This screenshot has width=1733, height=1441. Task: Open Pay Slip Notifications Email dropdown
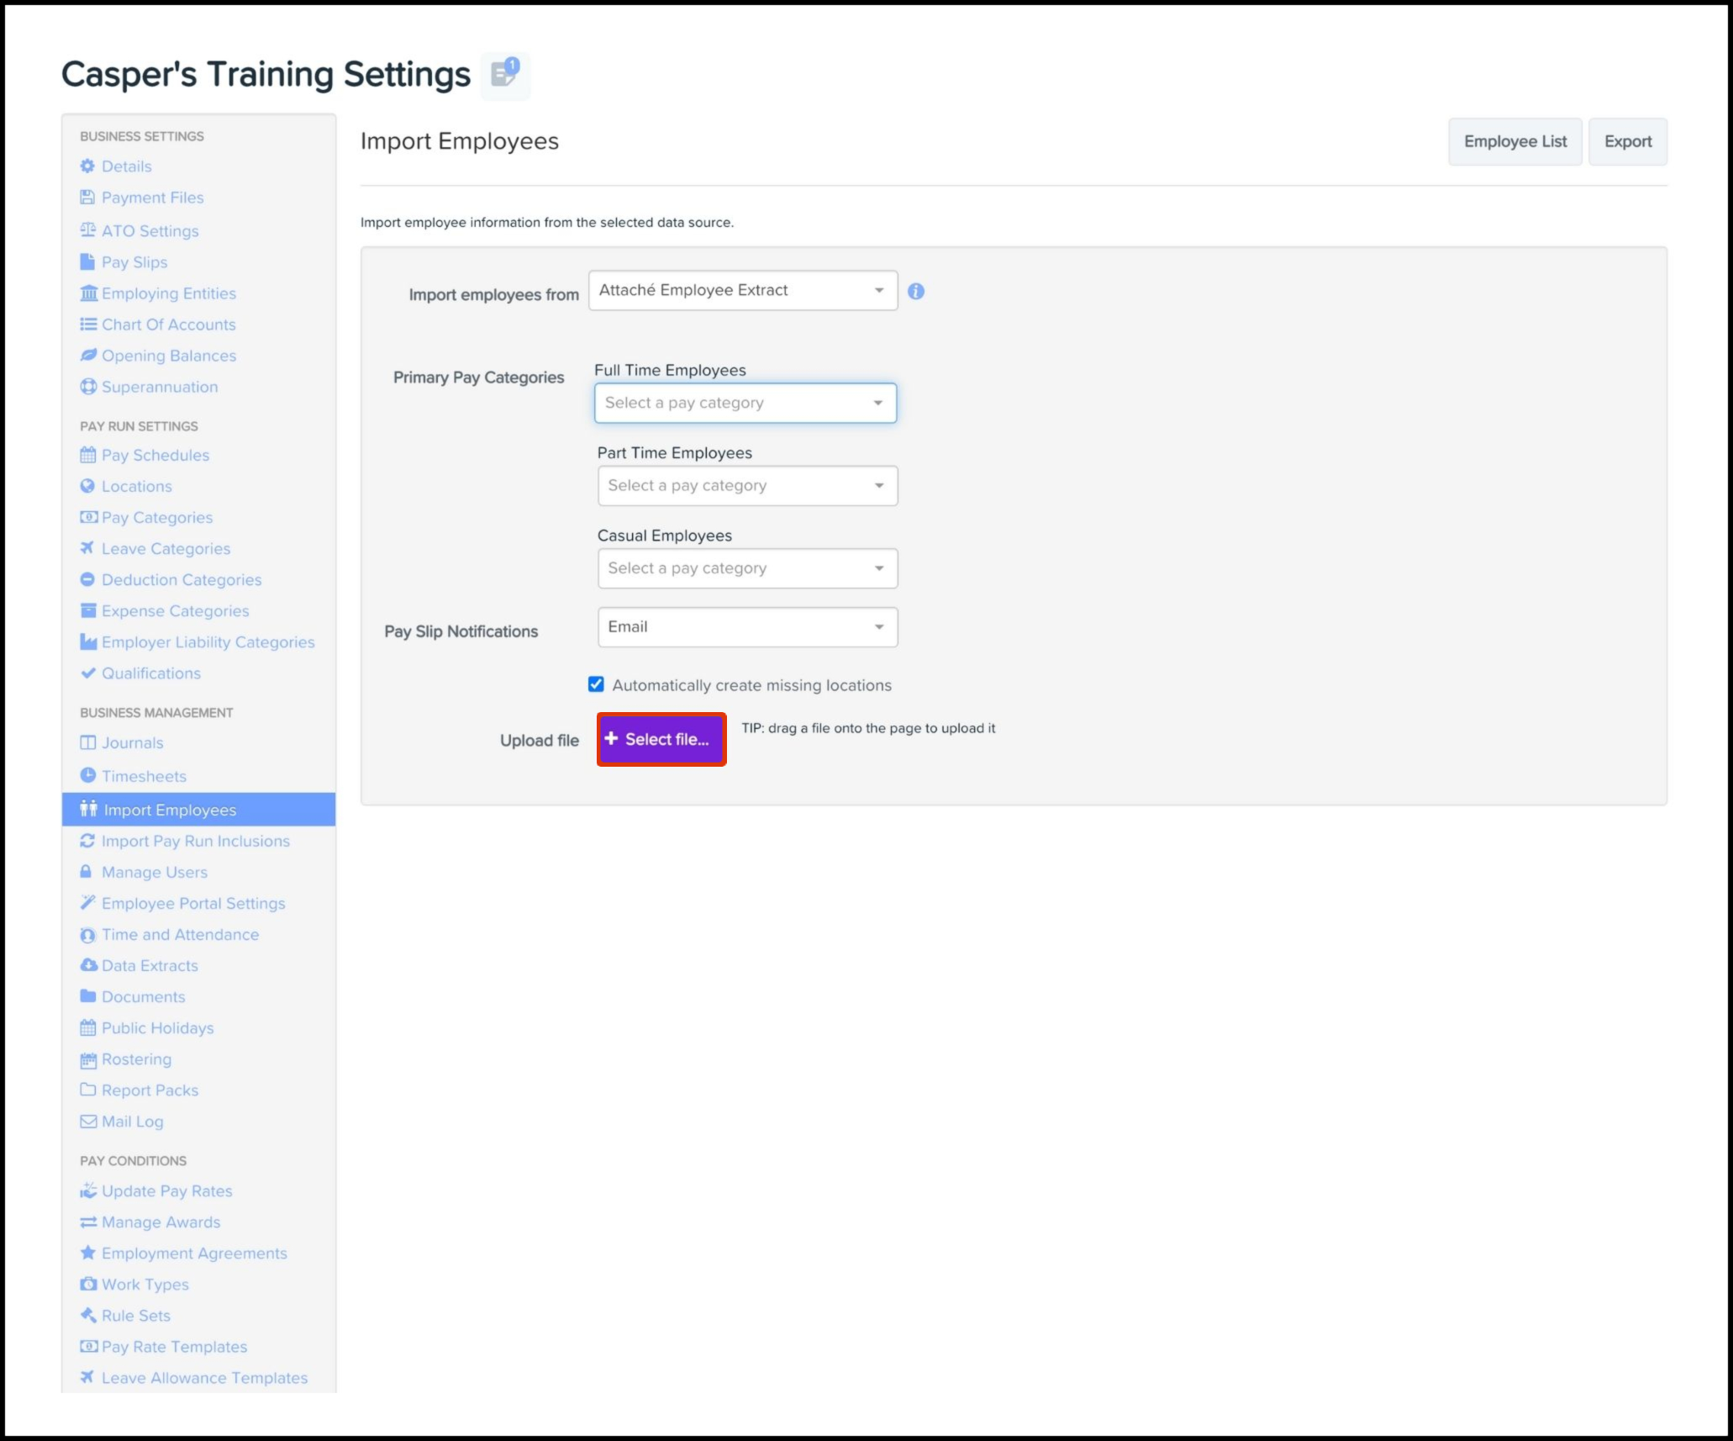[747, 627]
